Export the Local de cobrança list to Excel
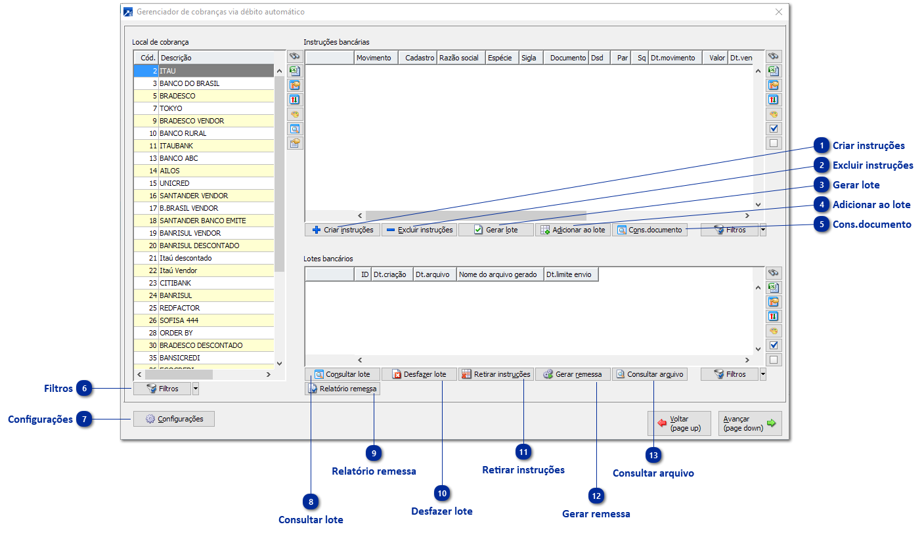Viewport: 924px width, 537px height. (295, 71)
